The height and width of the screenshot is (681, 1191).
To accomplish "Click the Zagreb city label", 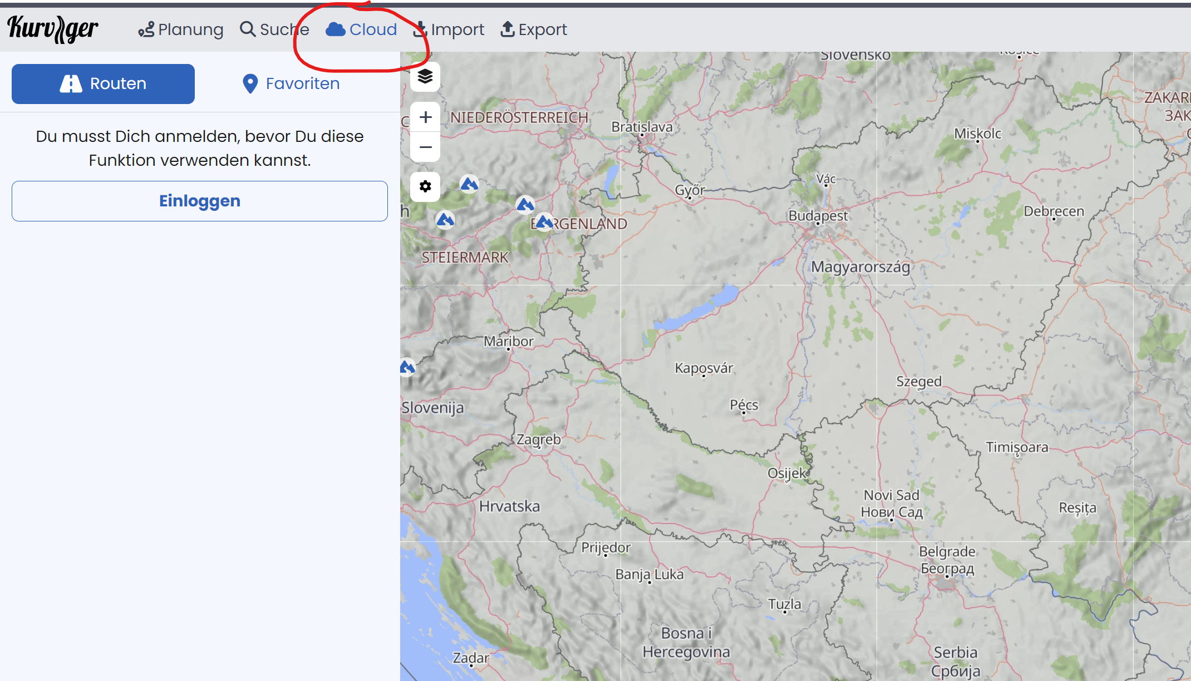I will [x=538, y=440].
